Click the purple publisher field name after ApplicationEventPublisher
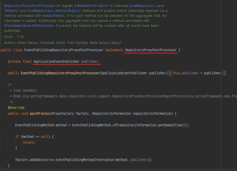 coord(90,61)
